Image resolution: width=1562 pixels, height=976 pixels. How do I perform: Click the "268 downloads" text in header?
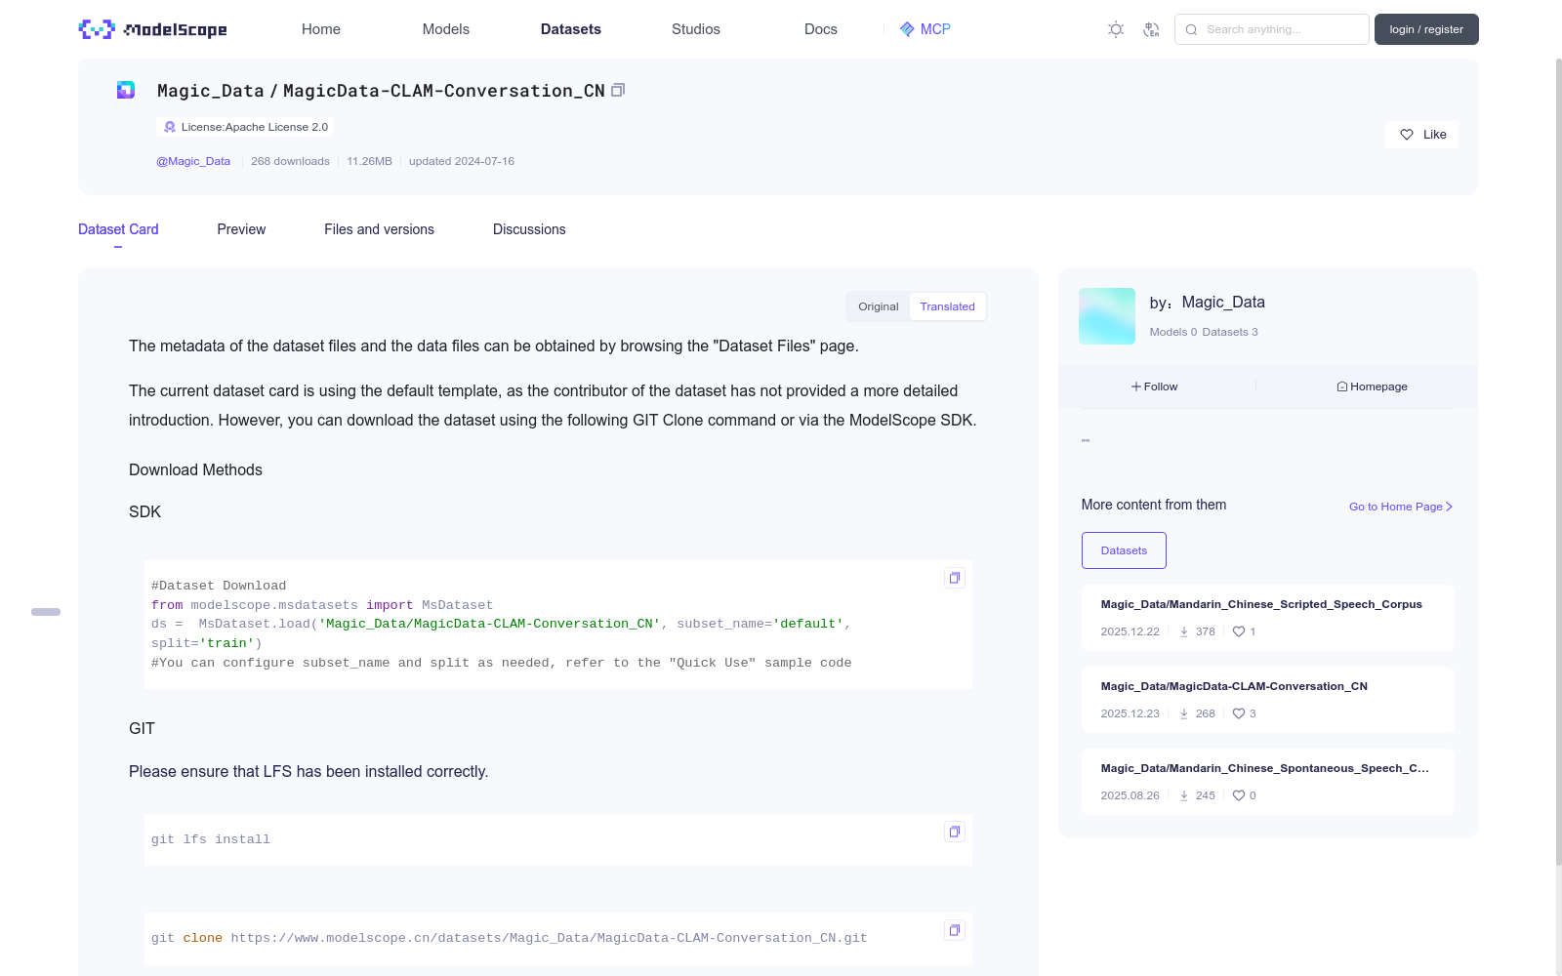pos(290,161)
